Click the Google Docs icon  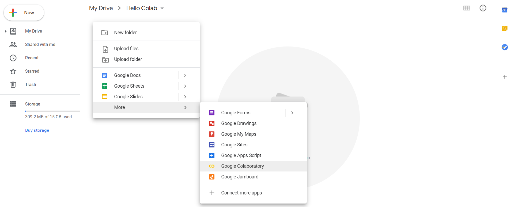105,75
